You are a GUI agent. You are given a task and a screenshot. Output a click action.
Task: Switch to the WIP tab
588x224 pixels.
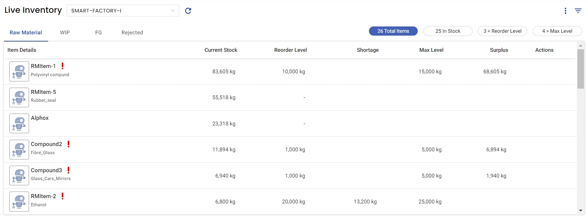(x=65, y=32)
